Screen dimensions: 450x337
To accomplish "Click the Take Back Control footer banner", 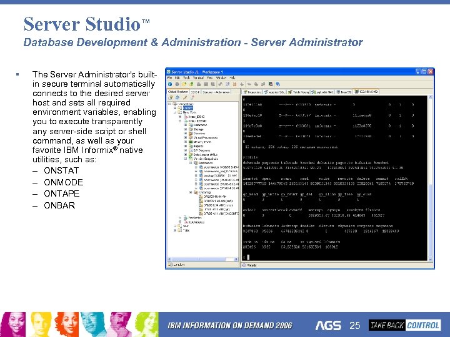I will pos(404,325).
